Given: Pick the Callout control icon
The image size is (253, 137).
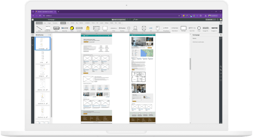Looking at the screenshot, I should pos(72,28).
